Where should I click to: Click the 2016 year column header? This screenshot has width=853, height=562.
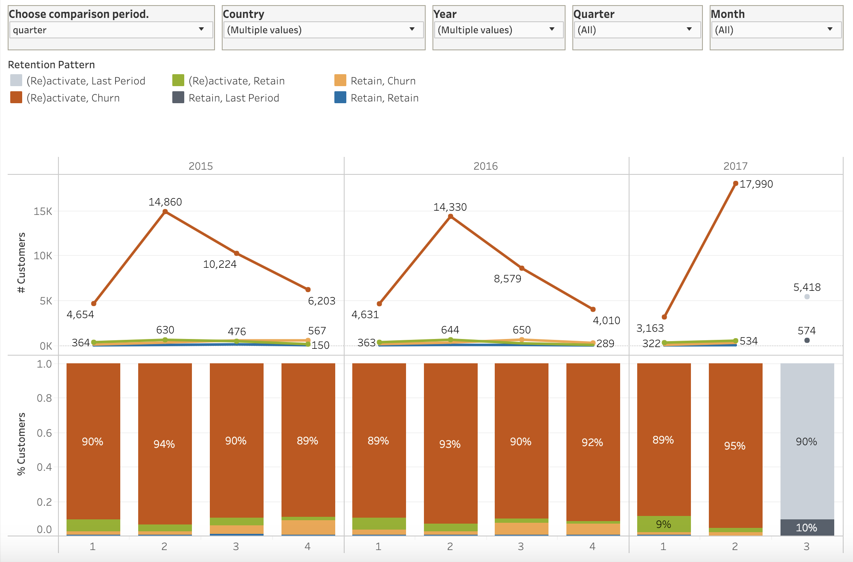coord(486,166)
